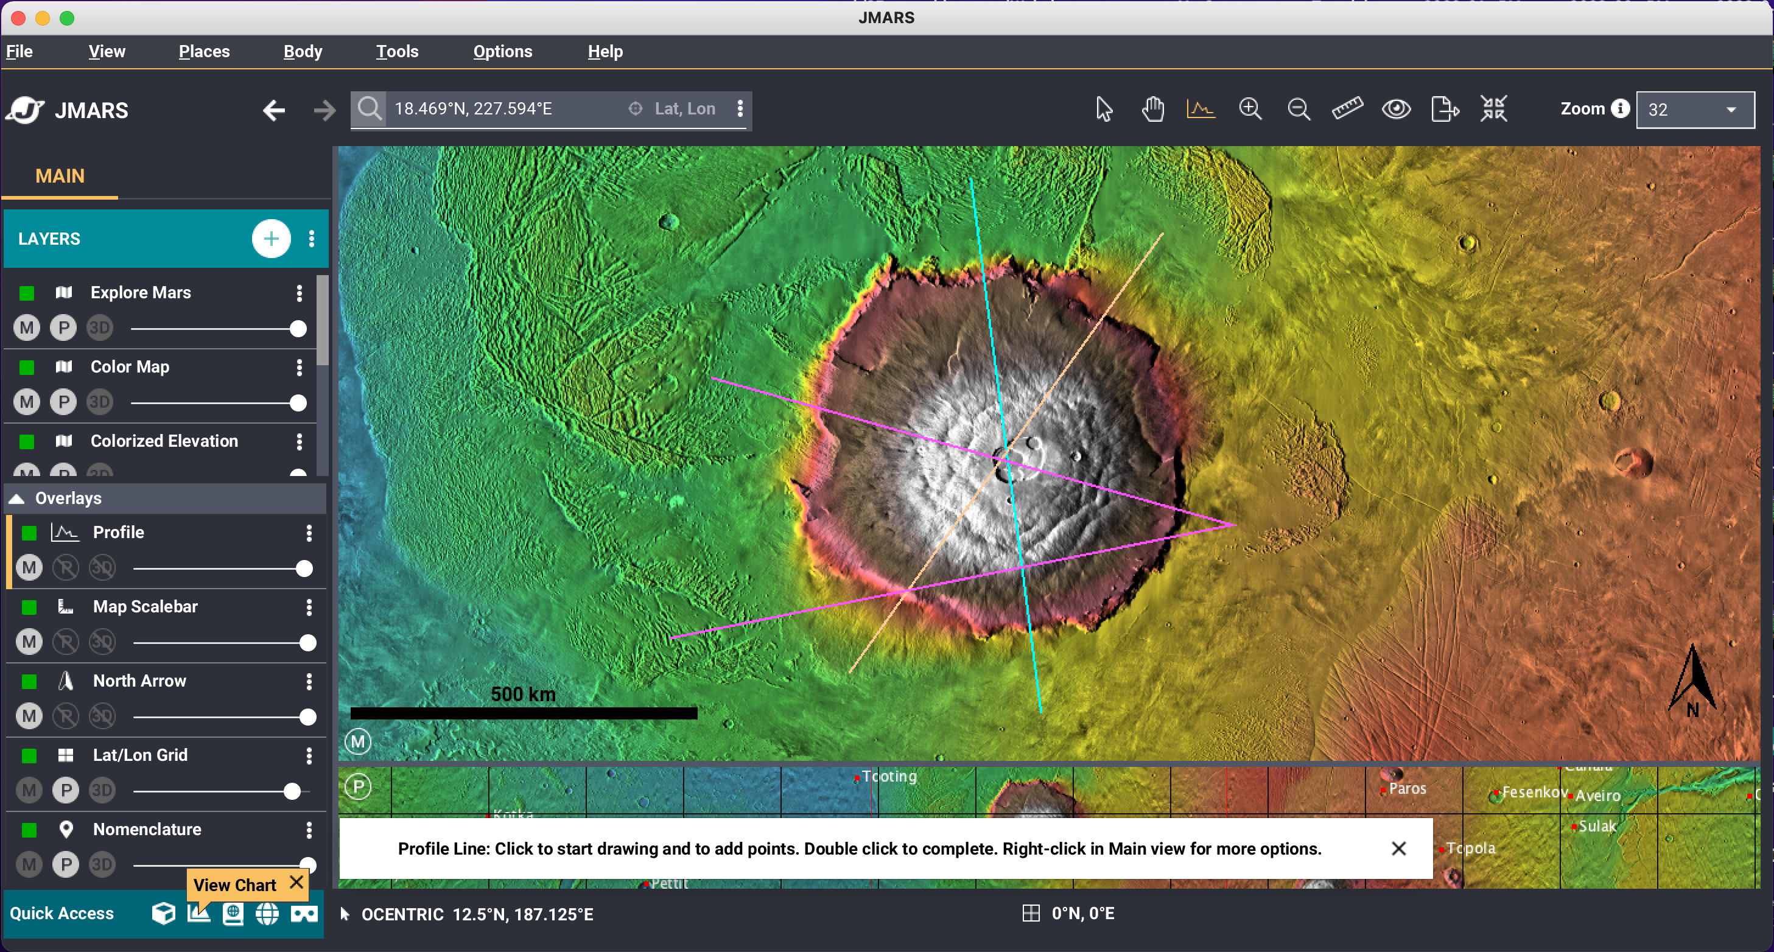Switch to the MAIN tab

click(60, 177)
